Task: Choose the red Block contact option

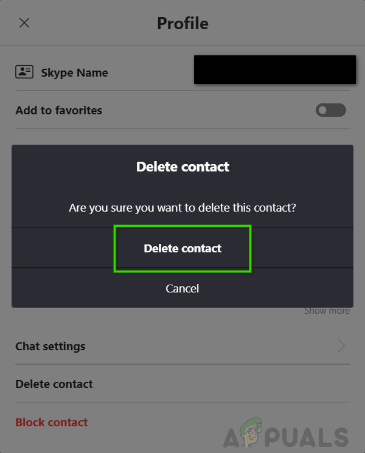Action: pos(52,422)
